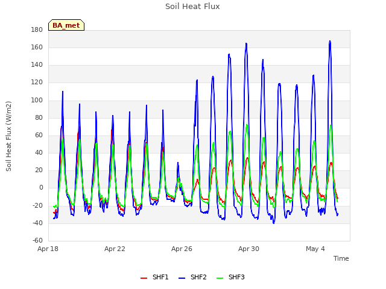Image resolution: width=386 pixels, height=289 pixels.
Task: Click the 100 y-axis tick label
Action: click(x=37, y=100)
